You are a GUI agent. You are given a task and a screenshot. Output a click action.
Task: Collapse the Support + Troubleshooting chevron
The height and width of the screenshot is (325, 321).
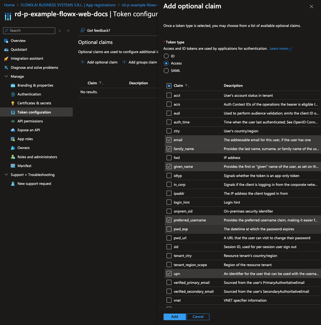pyautogui.click(x=6, y=175)
